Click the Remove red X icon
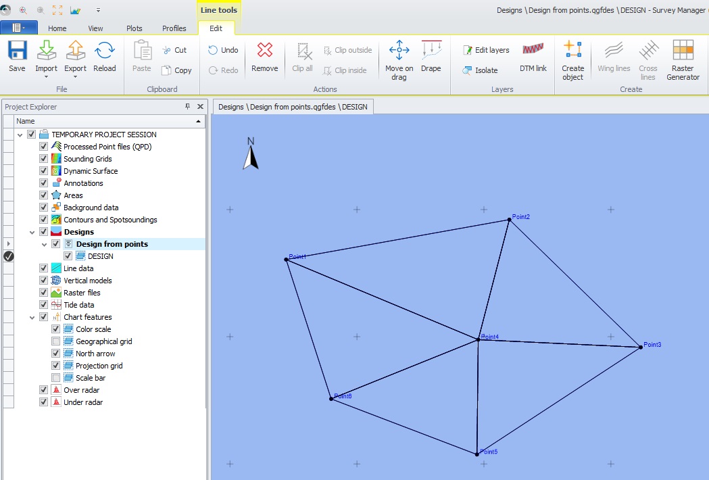Screen dimensions: 709x480 (x=264, y=51)
